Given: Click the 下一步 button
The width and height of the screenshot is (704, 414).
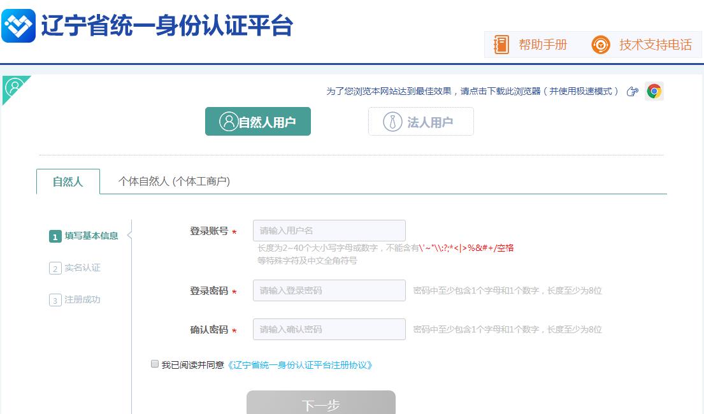Looking at the screenshot, I should 320,404.
